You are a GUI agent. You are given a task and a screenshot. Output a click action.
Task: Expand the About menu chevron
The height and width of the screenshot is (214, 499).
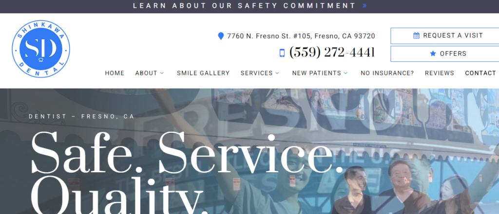click(x=162, y=73)
